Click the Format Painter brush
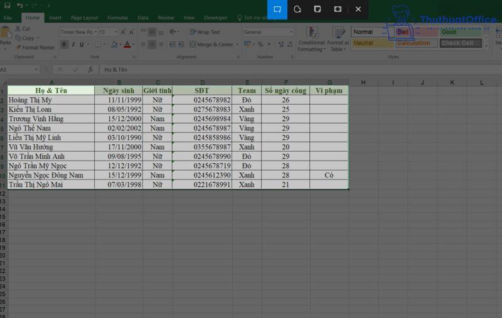This screenshot has width=502, height=318. point(35,47)
